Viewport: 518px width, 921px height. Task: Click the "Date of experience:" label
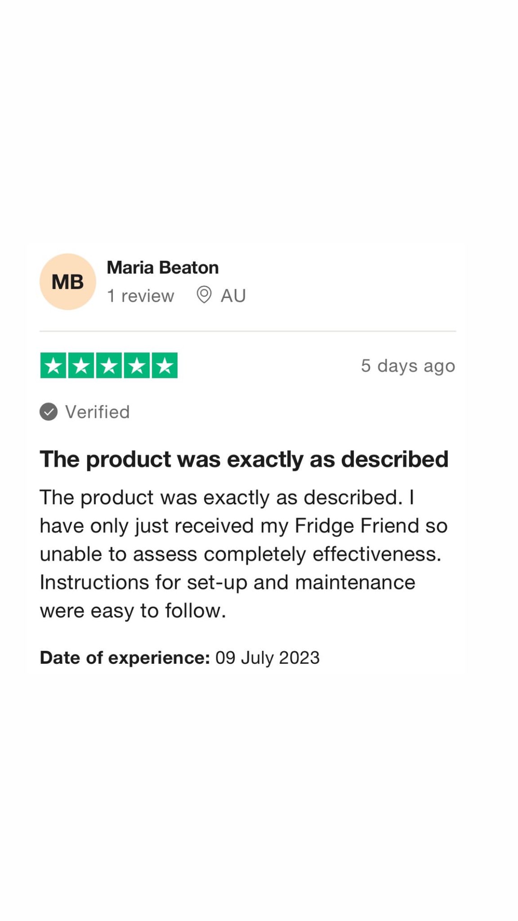click(125, 658)
